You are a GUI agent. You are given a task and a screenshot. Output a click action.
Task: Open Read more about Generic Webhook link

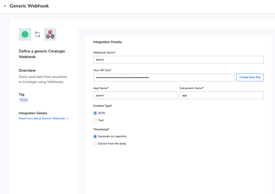click(44, 118)
